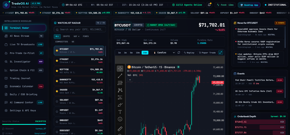Click the TradeOS AI lightning logo
Screen dimensions: 290x135
(x=6, y=5)
